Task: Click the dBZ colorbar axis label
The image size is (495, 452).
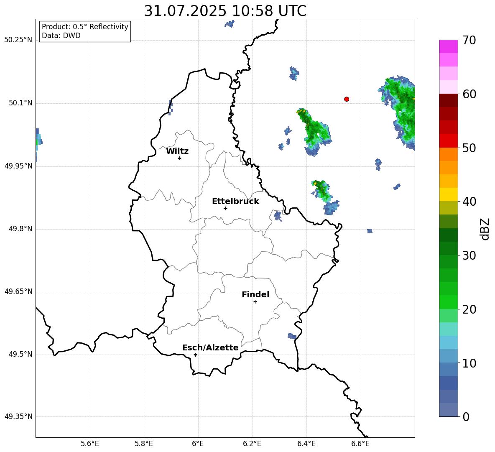Action: [x=485, y=229]
